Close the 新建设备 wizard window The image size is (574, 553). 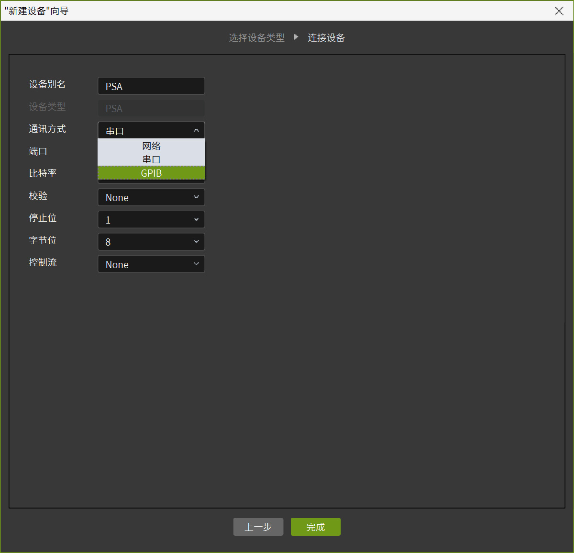559,11
